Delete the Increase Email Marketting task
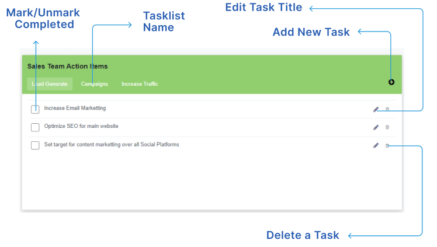 coord(387,109)
